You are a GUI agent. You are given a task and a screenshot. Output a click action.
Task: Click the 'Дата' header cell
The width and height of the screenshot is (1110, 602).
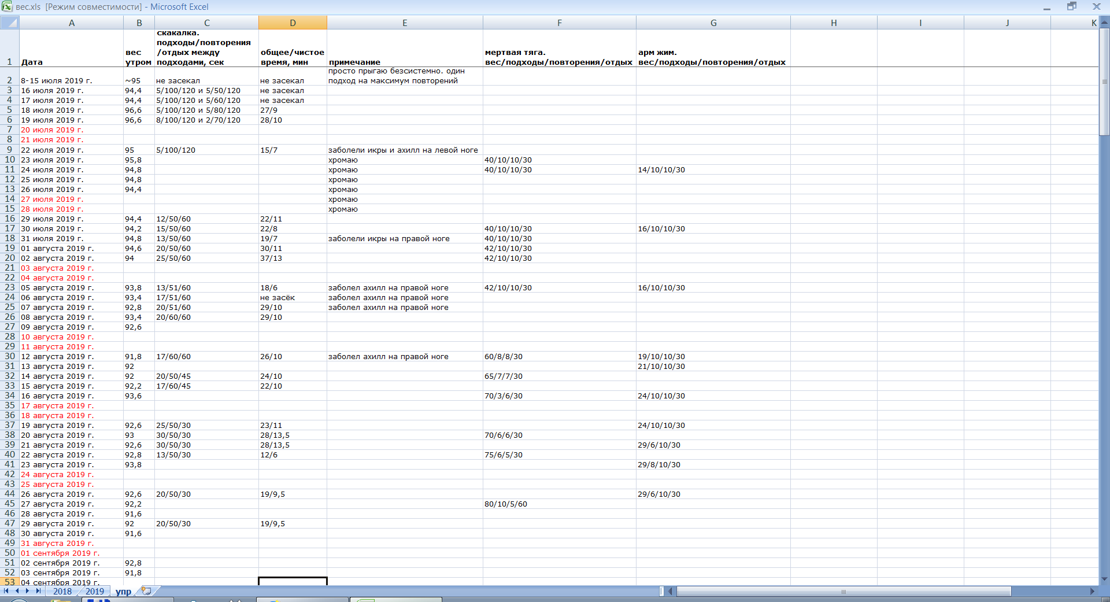pyautogui.click(x=72, y=48)
